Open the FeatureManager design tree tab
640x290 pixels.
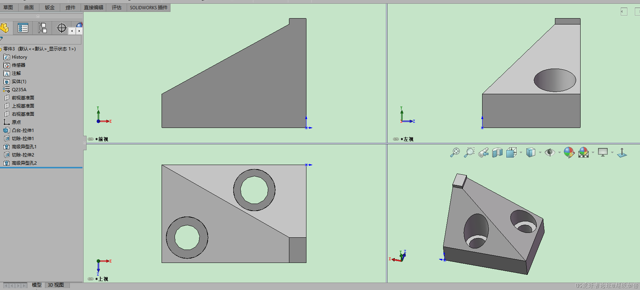tap(4, 28)
